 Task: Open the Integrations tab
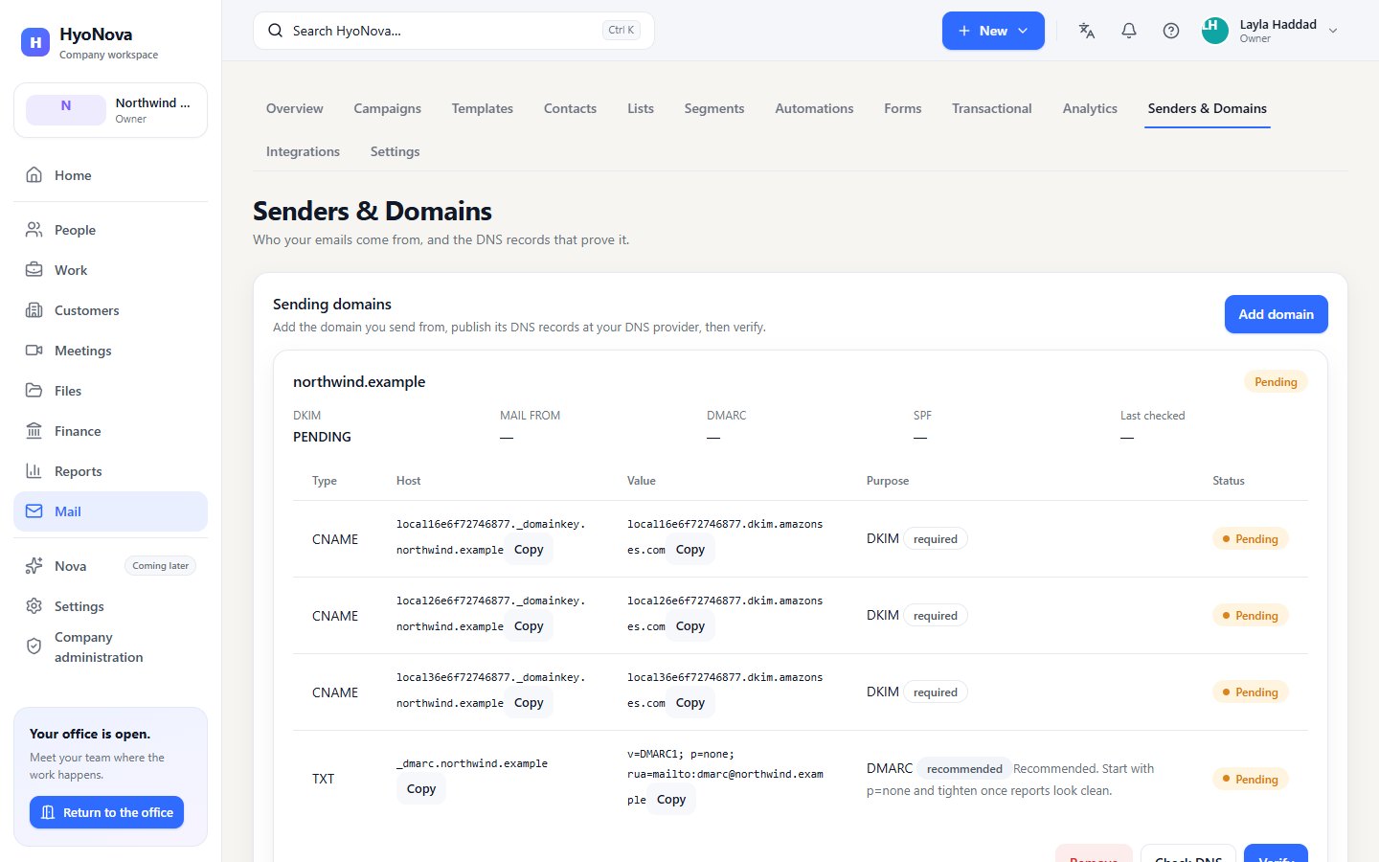pos(303,151)
